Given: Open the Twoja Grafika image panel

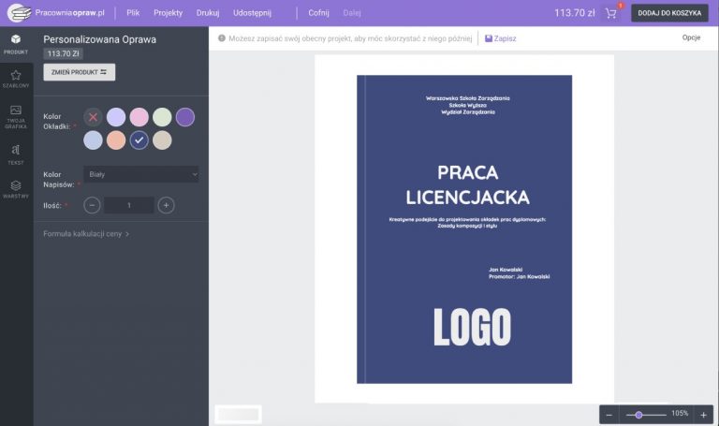Looking at the screenshot, I should pos(16,116).
